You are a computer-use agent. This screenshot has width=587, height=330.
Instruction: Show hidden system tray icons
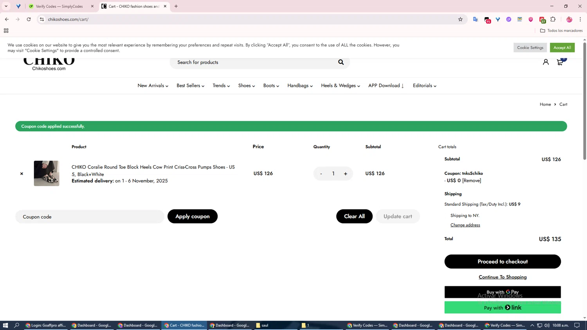click(532, 325)
